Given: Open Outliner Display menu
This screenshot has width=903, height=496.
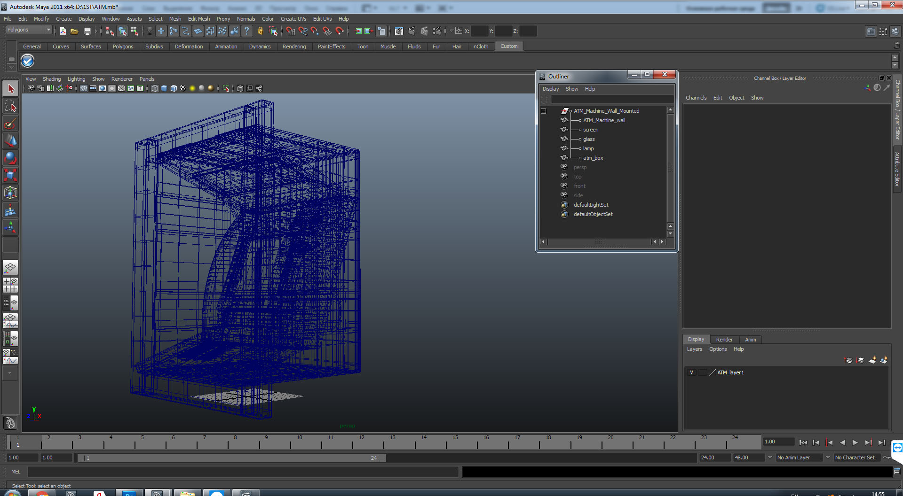Looking at the screenshot, I should point(551,89).
